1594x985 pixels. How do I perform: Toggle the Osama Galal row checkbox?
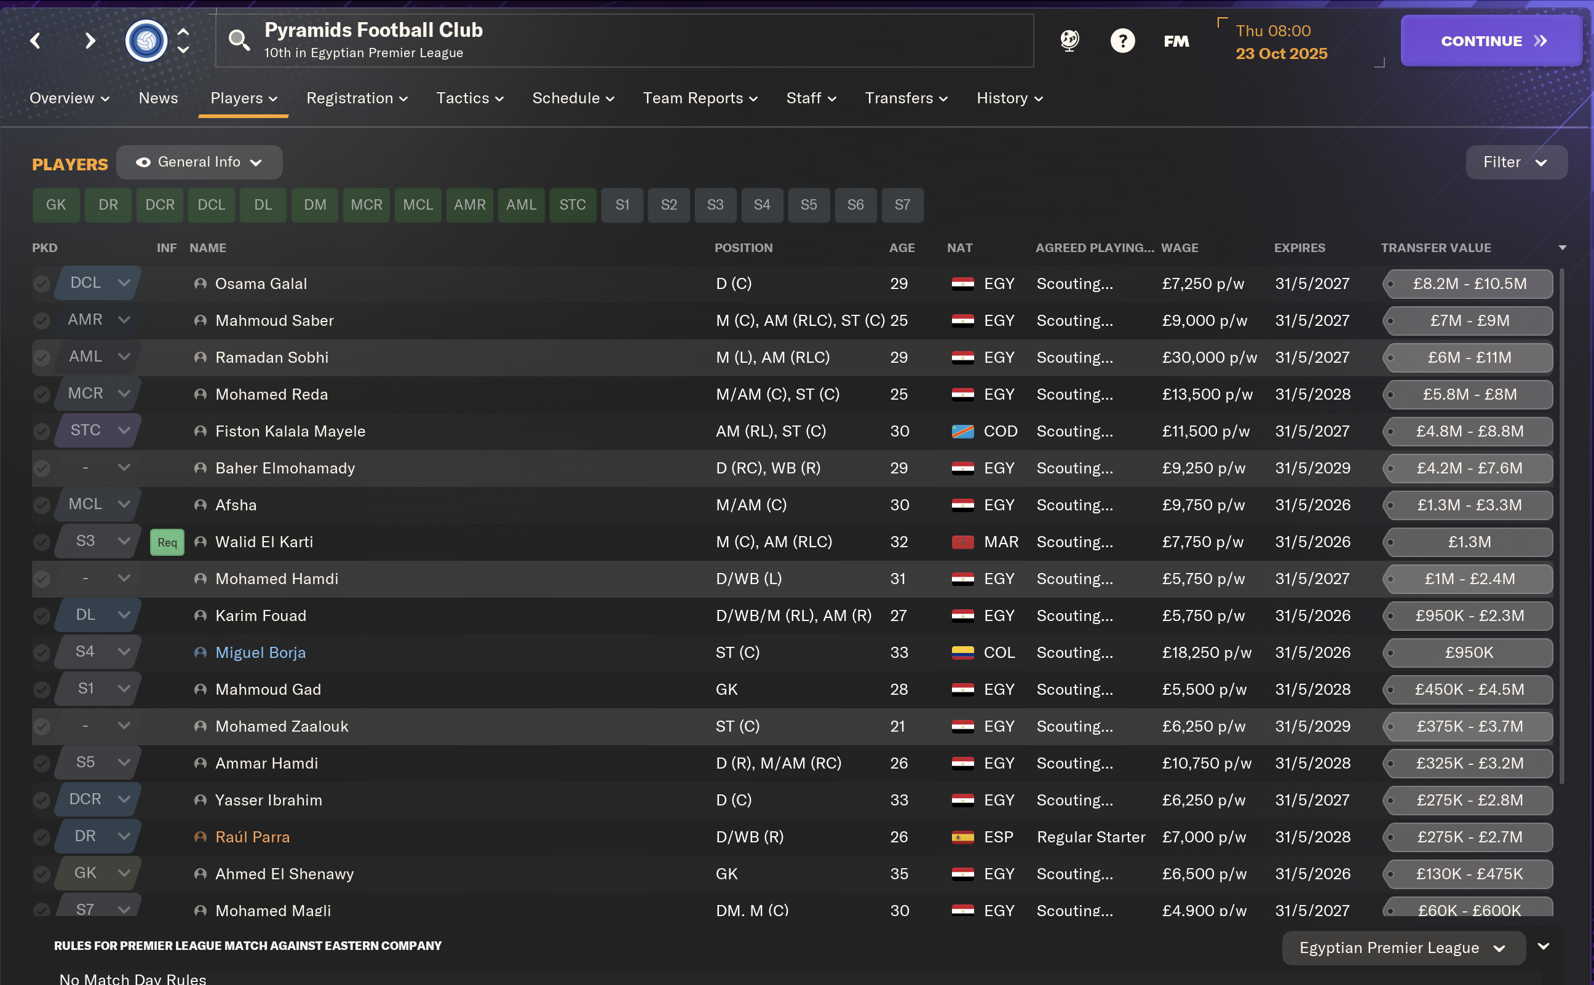42,284
